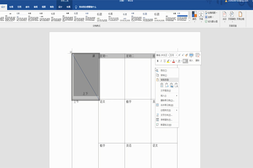Click the shading paint bucket icon

coord(179,61)
